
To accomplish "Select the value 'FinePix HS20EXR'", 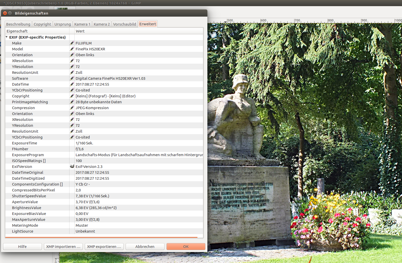I will [90, 49].
